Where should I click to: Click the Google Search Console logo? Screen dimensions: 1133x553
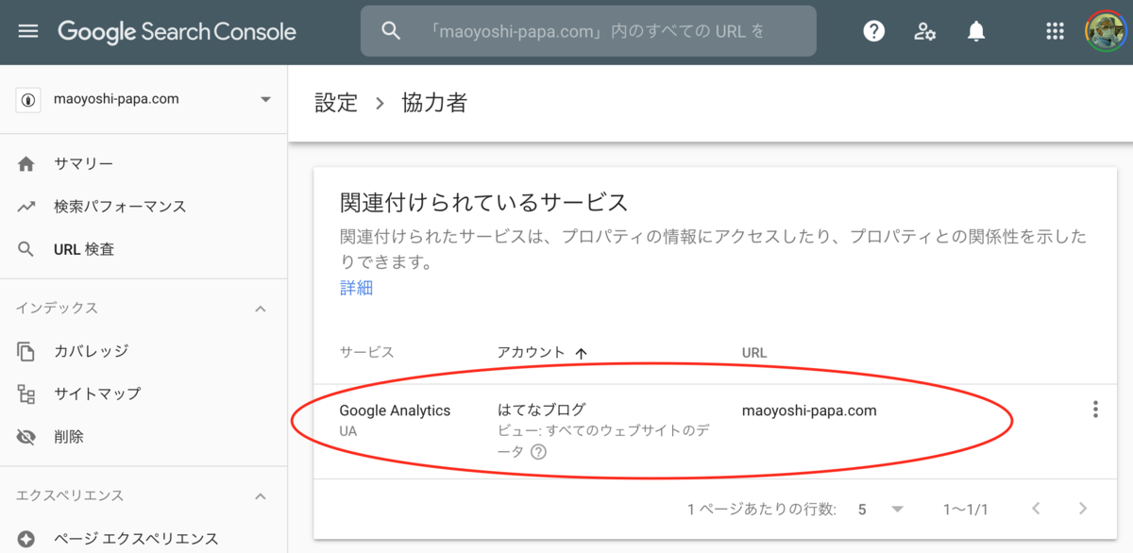[x=177, y=31]
